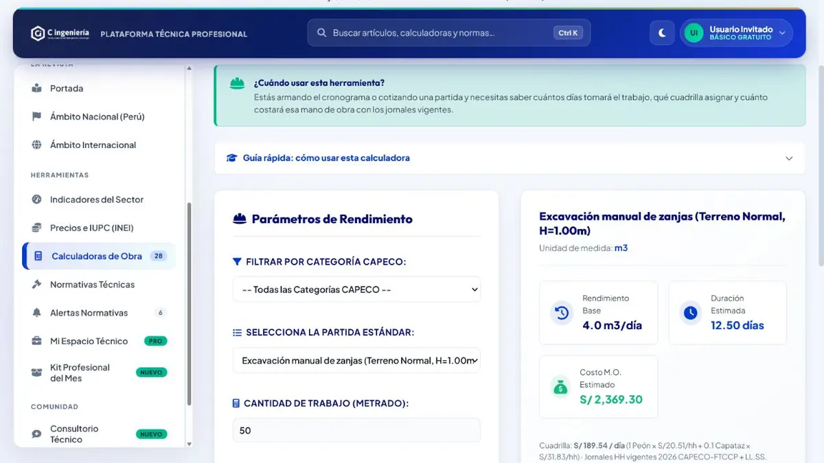Click the Excavación manual de zanjas heading
This screenshot has height=463, width=824.
(662, 224)
